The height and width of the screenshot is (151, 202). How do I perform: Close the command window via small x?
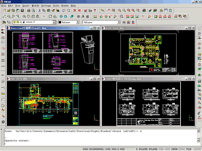pyautogui.click(x=1, y=129)
